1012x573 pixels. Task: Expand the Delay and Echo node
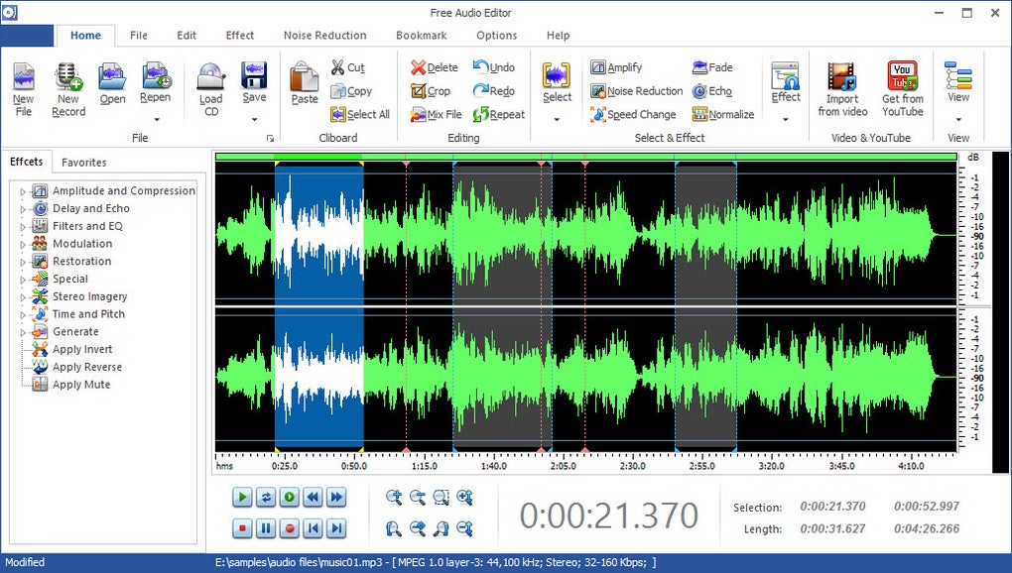[x=22, y=208]
